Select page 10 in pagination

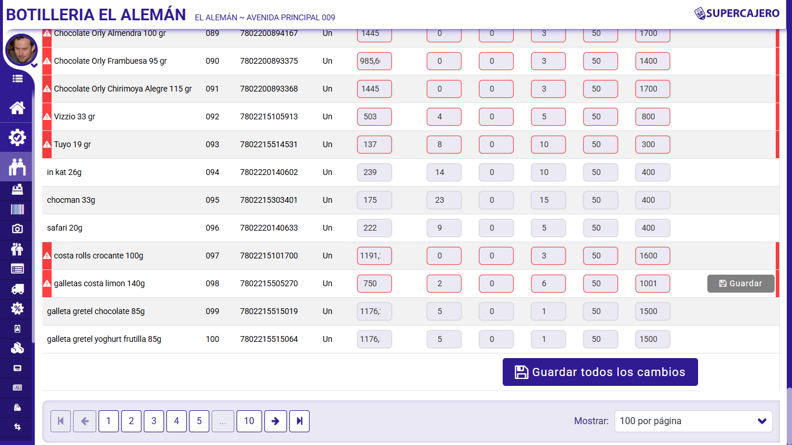click(x=249, y=421)
